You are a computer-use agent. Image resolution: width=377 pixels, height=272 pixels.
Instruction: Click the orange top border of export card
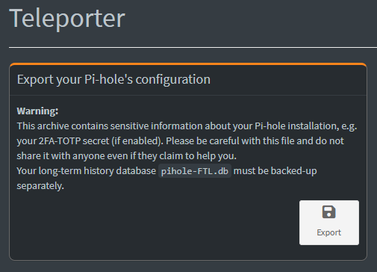(188, 64)
